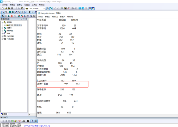Open the K100_20191015 sheet dropdown

point(44,8)
